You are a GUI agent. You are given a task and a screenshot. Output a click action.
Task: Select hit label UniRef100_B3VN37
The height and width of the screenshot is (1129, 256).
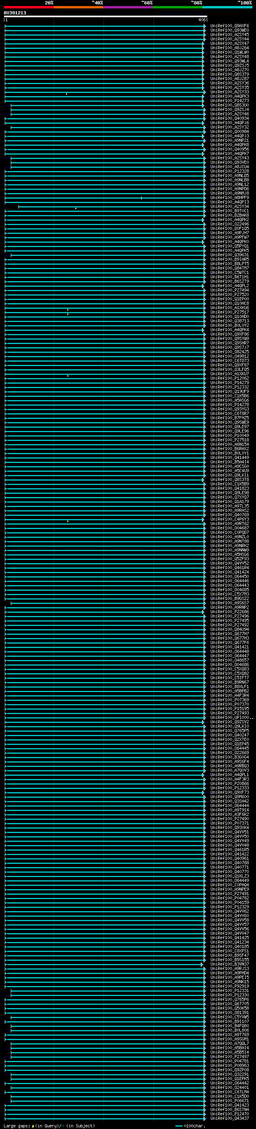click(x=230, y=964)
